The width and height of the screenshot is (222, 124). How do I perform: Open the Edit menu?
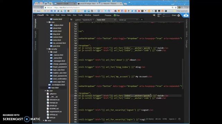pyautogui.click(x=52, y=15)
